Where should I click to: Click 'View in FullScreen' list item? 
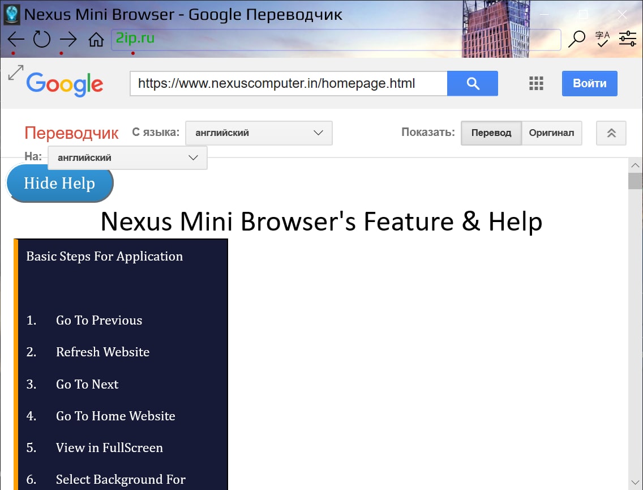(109, 448)
